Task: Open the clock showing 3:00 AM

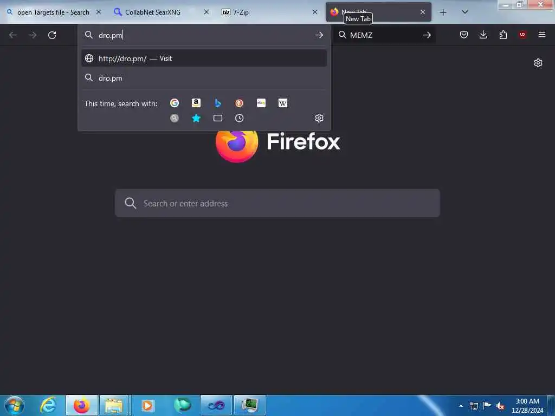Action: tap(527, 406)
